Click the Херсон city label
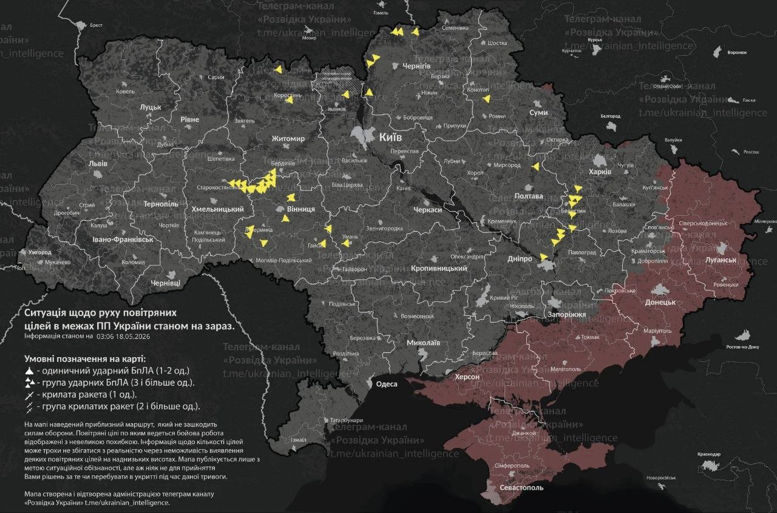This screenshot has height=513, width=777. [467, 377]
